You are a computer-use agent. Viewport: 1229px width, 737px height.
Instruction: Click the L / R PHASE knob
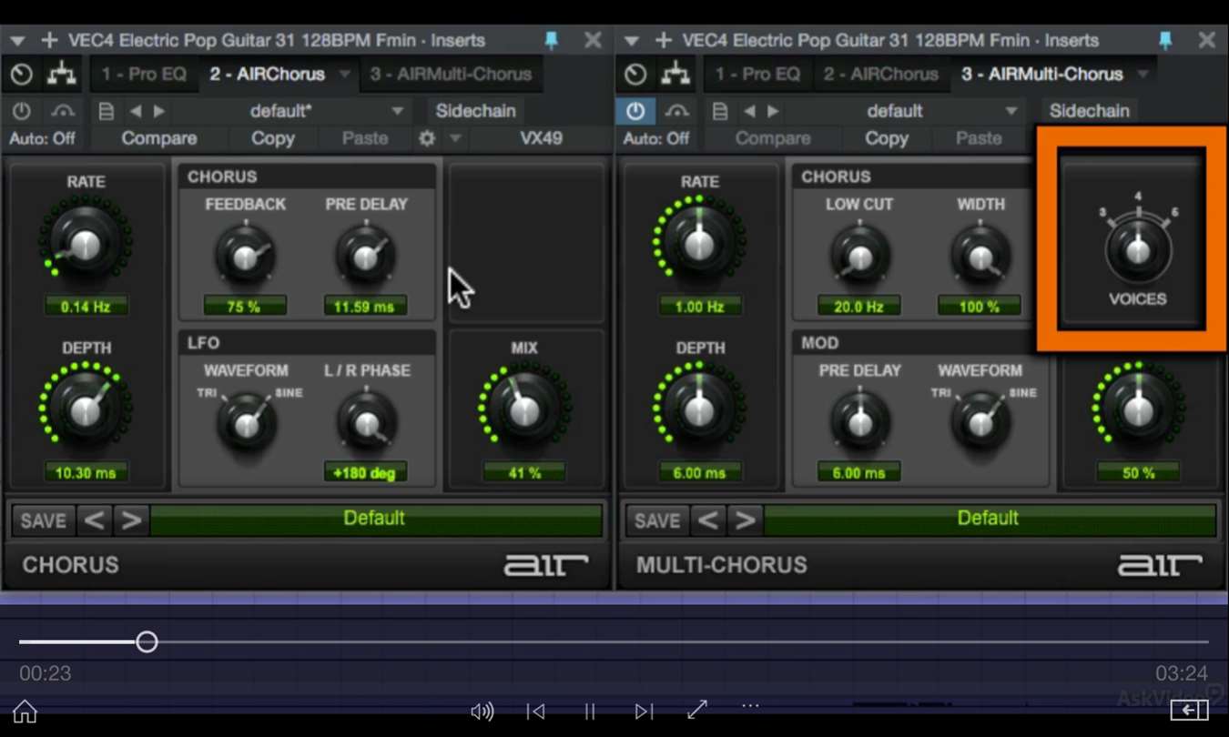click(367, 423)
